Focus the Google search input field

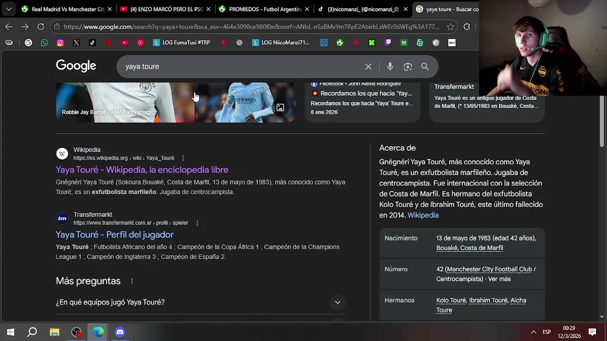pos(242,67)
